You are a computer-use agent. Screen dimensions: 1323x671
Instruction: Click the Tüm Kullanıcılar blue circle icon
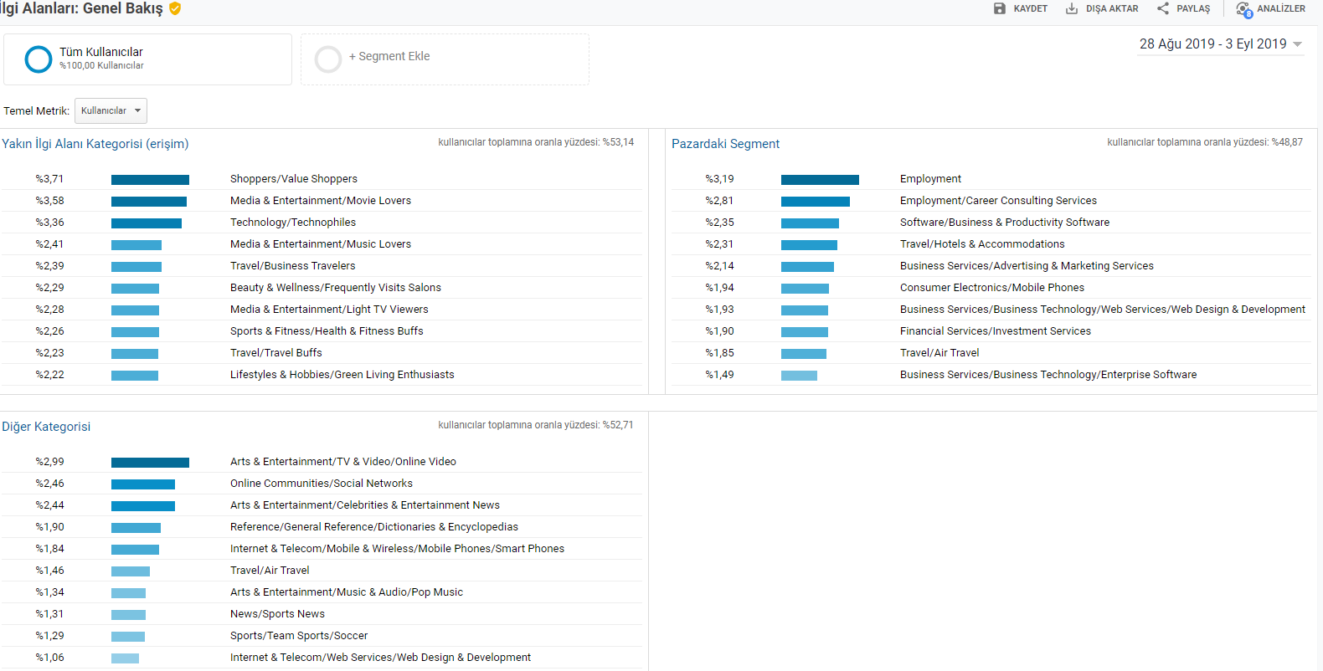[x=39, y=59]
